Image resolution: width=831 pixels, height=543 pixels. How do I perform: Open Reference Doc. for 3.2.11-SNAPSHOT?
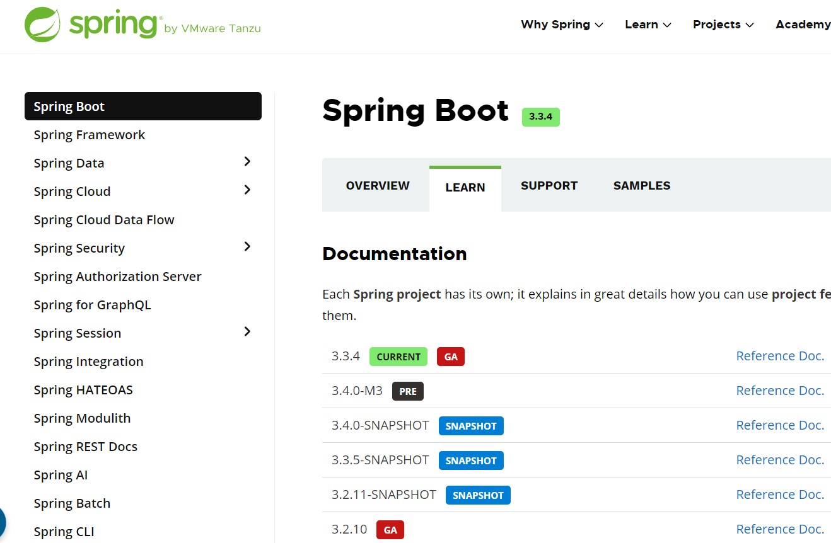tap(780, 494)
